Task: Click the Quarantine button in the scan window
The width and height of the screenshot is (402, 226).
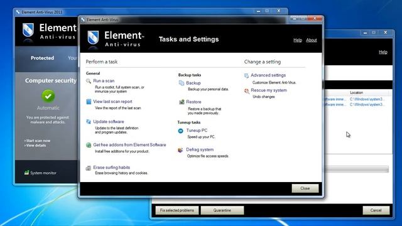Action: pos(222,210)
